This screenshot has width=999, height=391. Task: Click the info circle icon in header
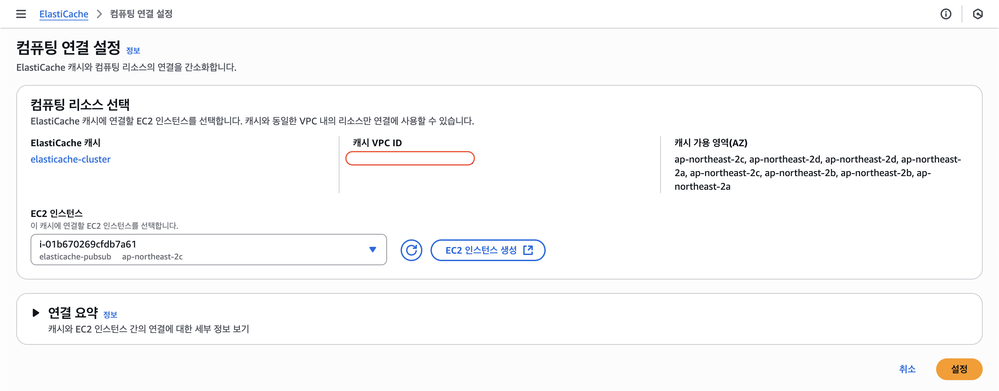945,14
